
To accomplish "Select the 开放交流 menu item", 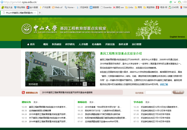I will click(110, 44).
